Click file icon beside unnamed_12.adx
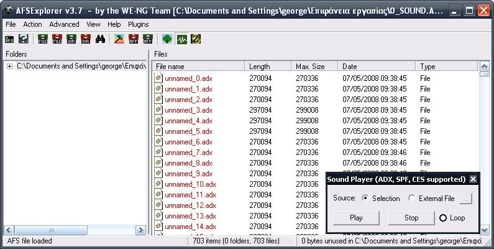This screenshot has height=249, width=494. click(158, 205)
